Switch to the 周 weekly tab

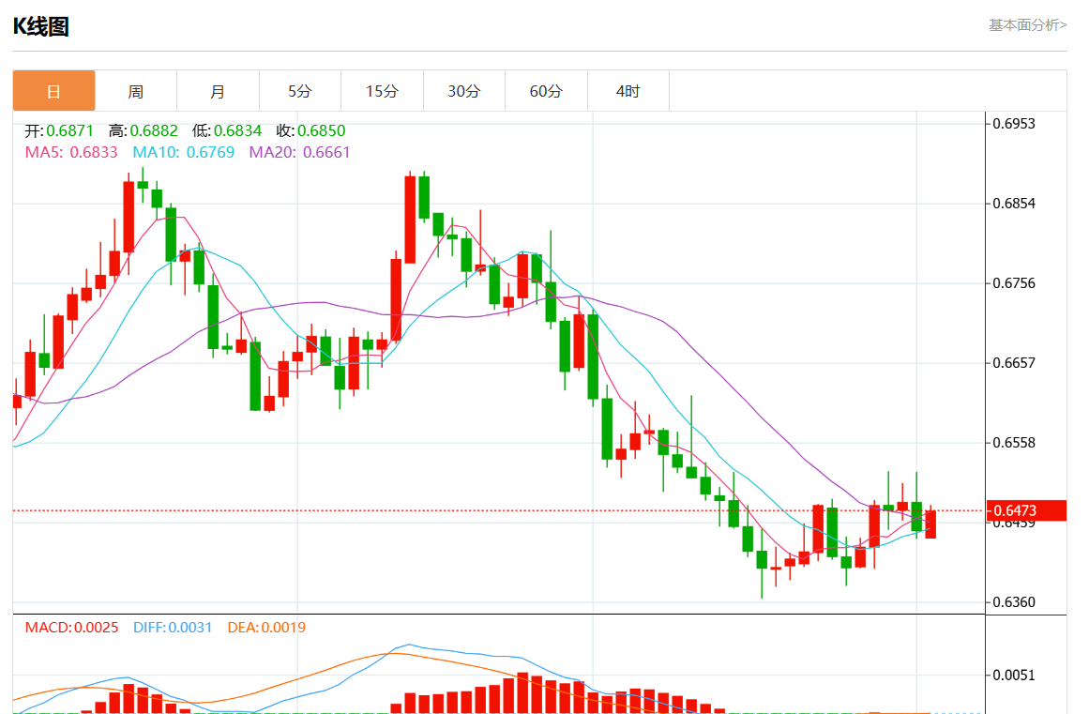pyautogui.click(x=136, y=91)
